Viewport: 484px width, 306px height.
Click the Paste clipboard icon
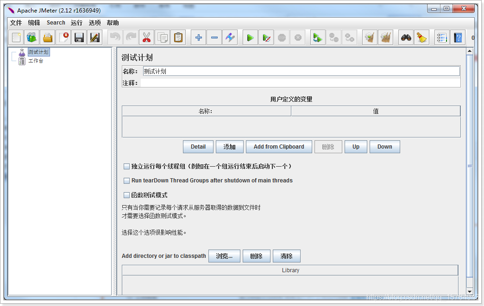(178, 37)
